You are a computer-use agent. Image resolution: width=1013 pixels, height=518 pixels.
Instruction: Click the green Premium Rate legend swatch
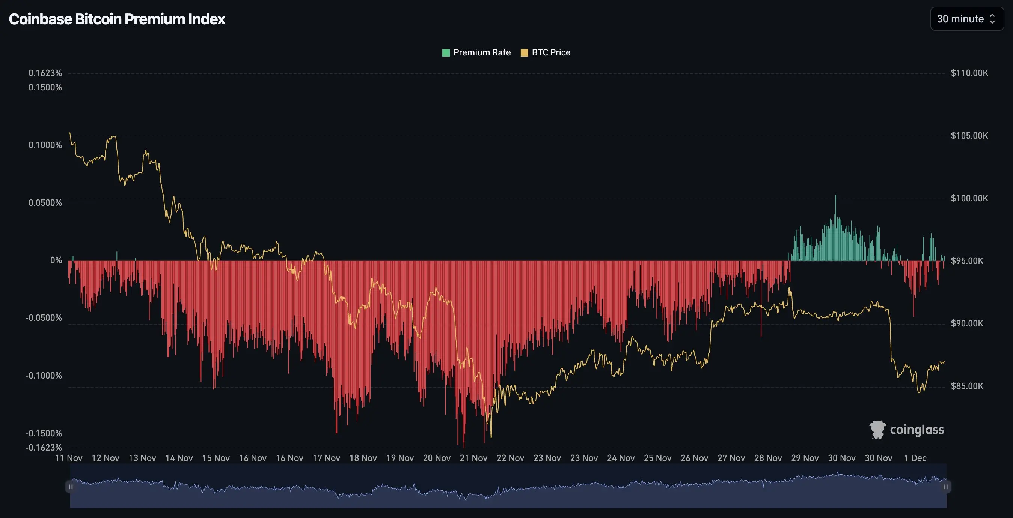tap(446, 53)
